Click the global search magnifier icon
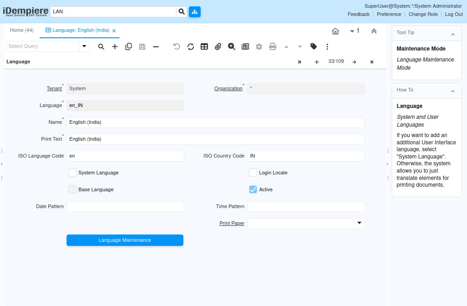 pyautogui.click(x=182, y=11)
